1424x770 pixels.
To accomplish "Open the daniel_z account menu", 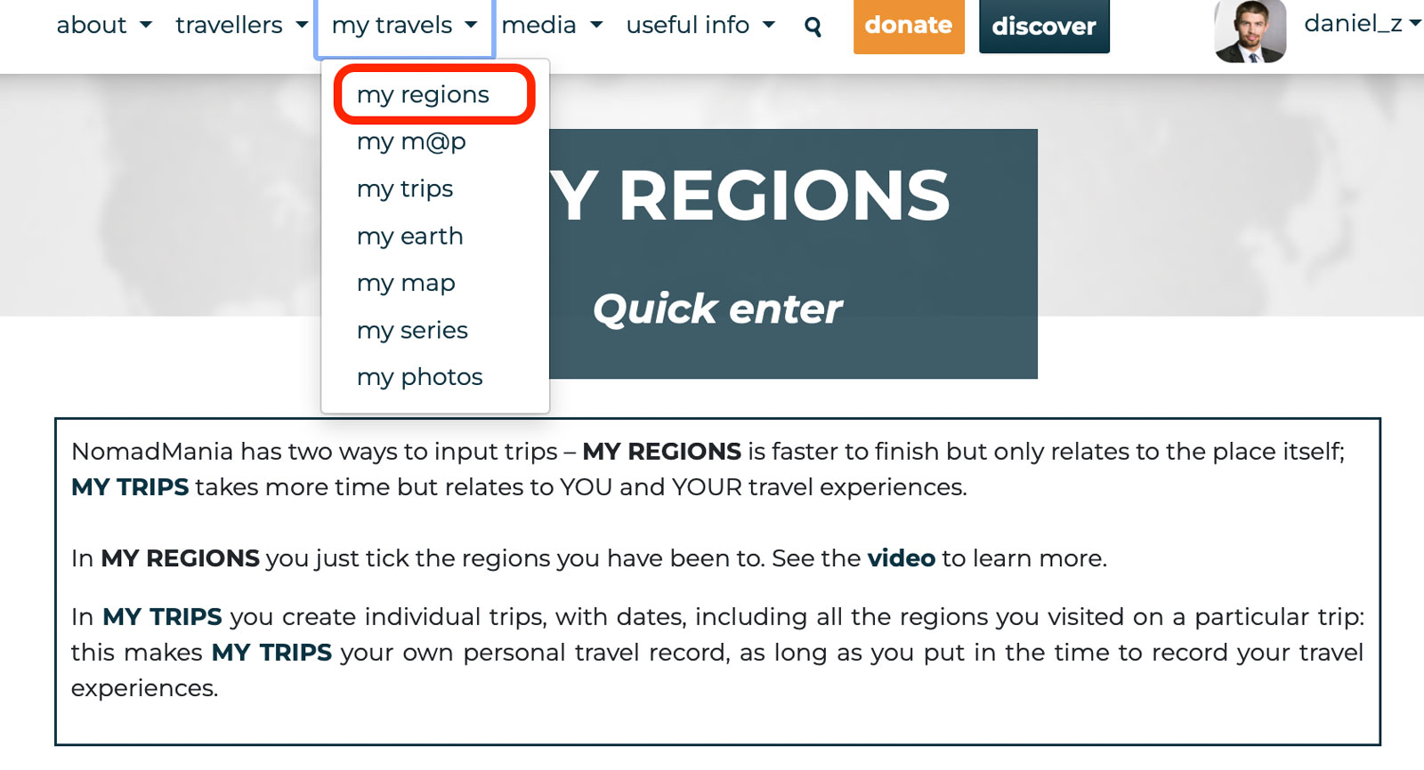I will pyautogui.click(x=1361, y=24).
